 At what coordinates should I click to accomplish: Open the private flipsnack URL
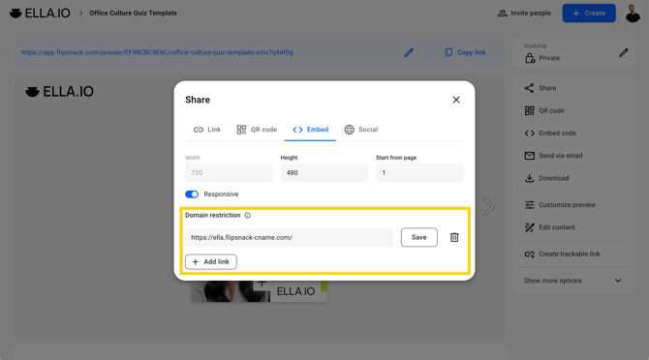click(157, 52)
